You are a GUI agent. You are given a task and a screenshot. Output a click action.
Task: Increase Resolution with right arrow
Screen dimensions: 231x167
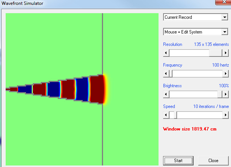[x=225, y=53]
